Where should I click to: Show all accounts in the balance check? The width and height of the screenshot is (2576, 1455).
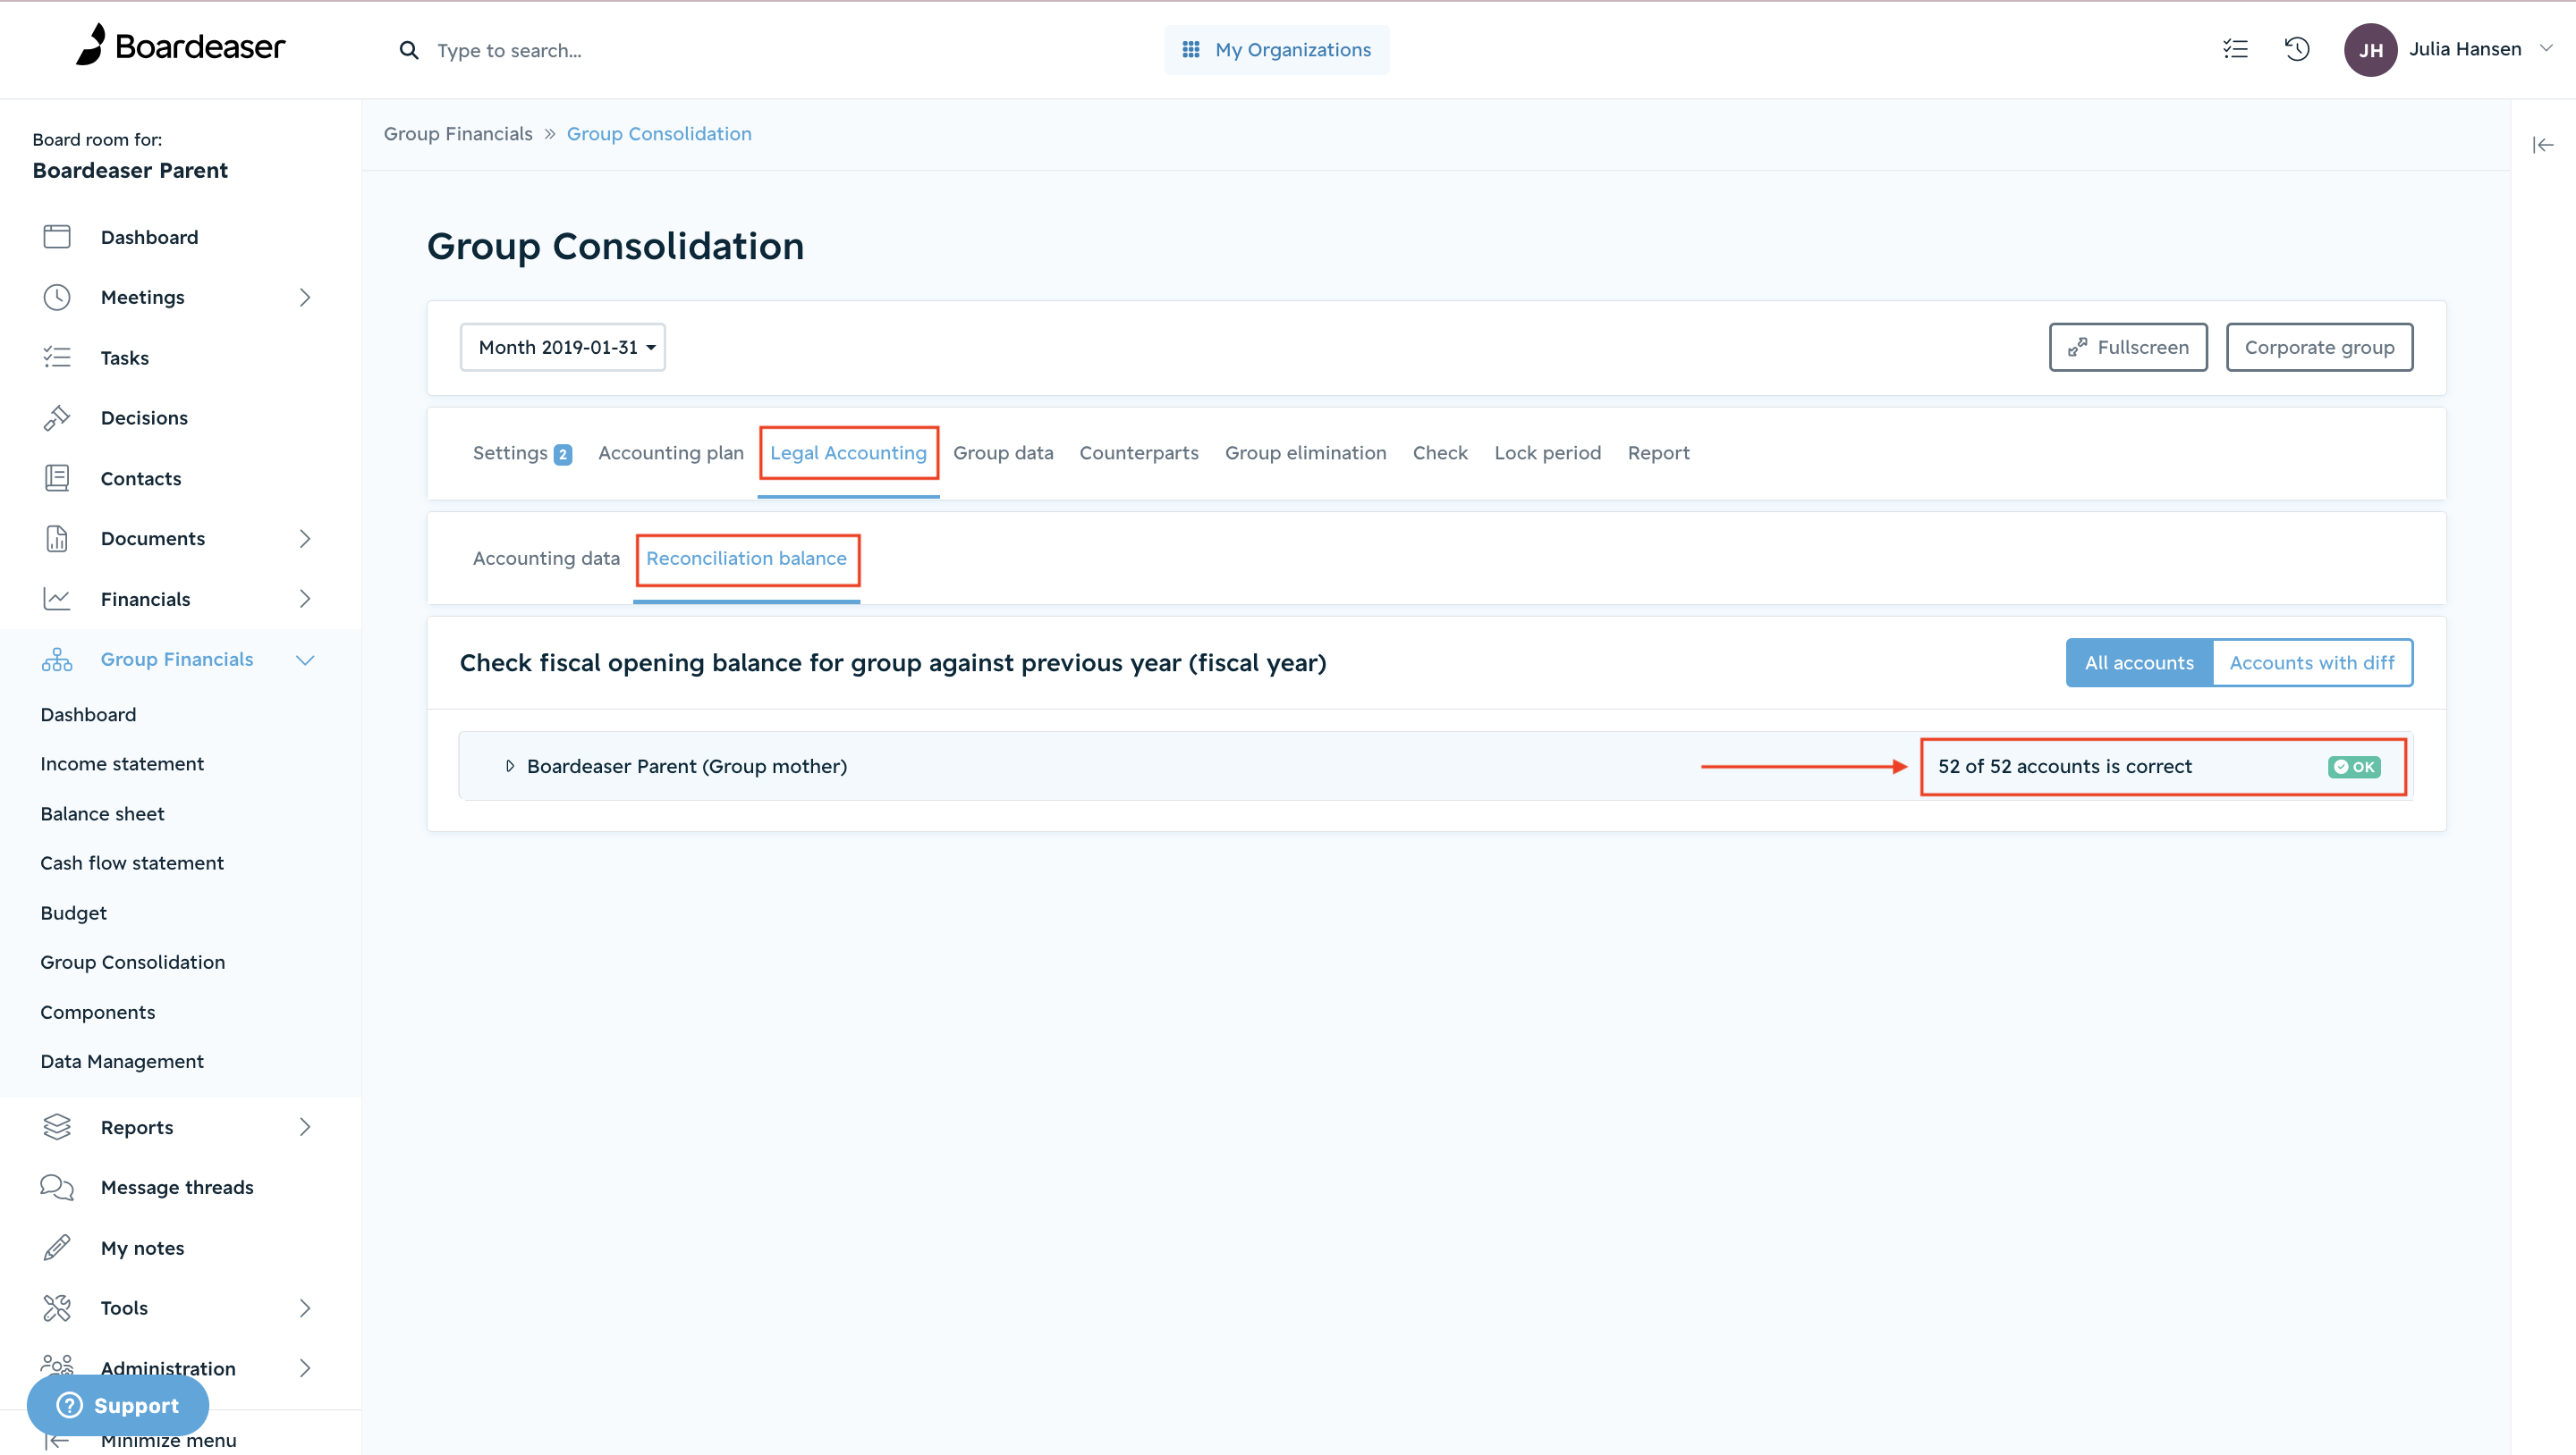tap(2139, 662)
